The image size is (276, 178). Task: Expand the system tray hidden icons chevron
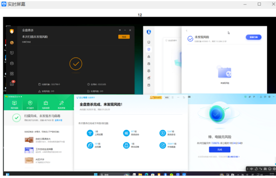pos(238,175)
